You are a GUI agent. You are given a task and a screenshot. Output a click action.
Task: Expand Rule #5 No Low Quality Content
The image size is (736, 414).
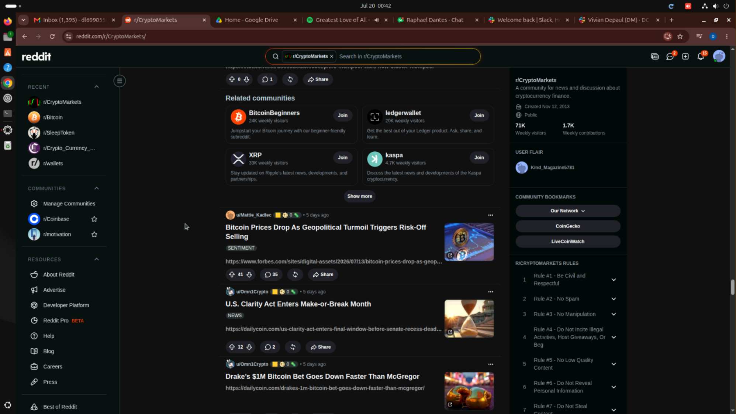[x=613, y=364]
